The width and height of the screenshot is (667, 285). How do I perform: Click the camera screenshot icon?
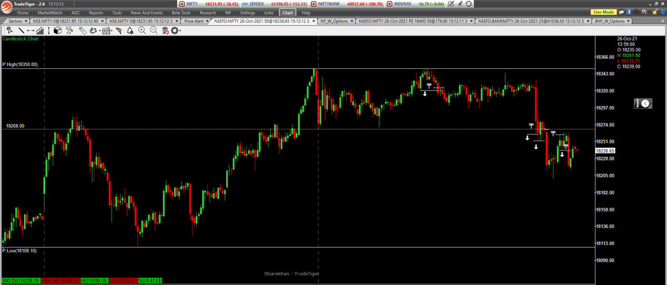[x=636, y=12]
